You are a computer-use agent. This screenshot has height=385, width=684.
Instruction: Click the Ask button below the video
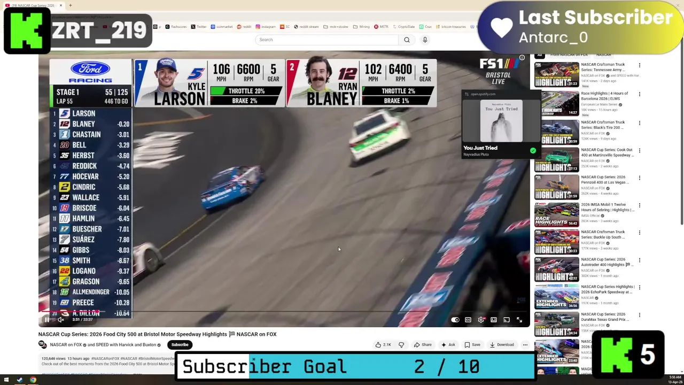[x=448, y=345]
